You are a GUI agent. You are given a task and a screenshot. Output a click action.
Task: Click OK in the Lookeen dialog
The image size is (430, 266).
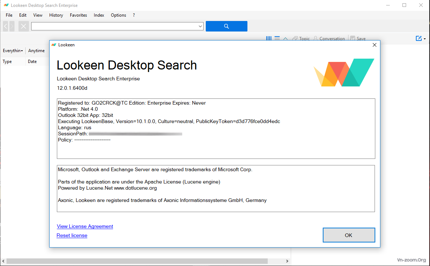(x=348, y=235)
